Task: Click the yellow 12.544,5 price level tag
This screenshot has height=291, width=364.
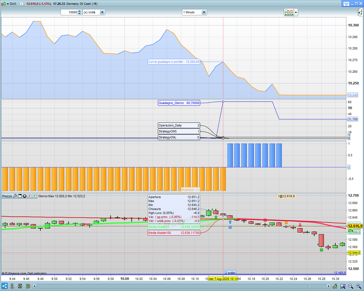Action: click(x=354, y=253)
